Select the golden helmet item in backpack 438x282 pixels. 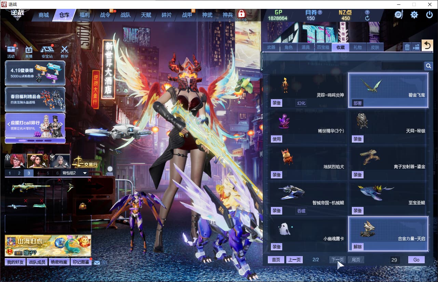coord(83,206)
